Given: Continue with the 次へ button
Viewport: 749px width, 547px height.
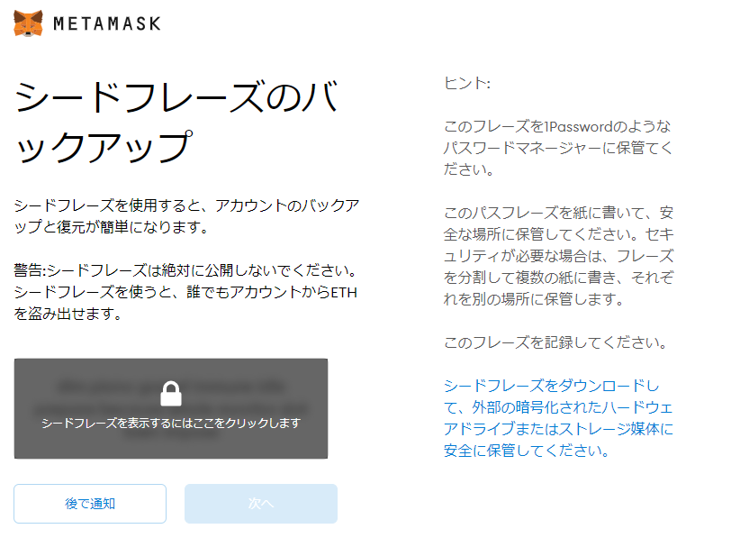Looking at the screenshot, I should [261, 504].
